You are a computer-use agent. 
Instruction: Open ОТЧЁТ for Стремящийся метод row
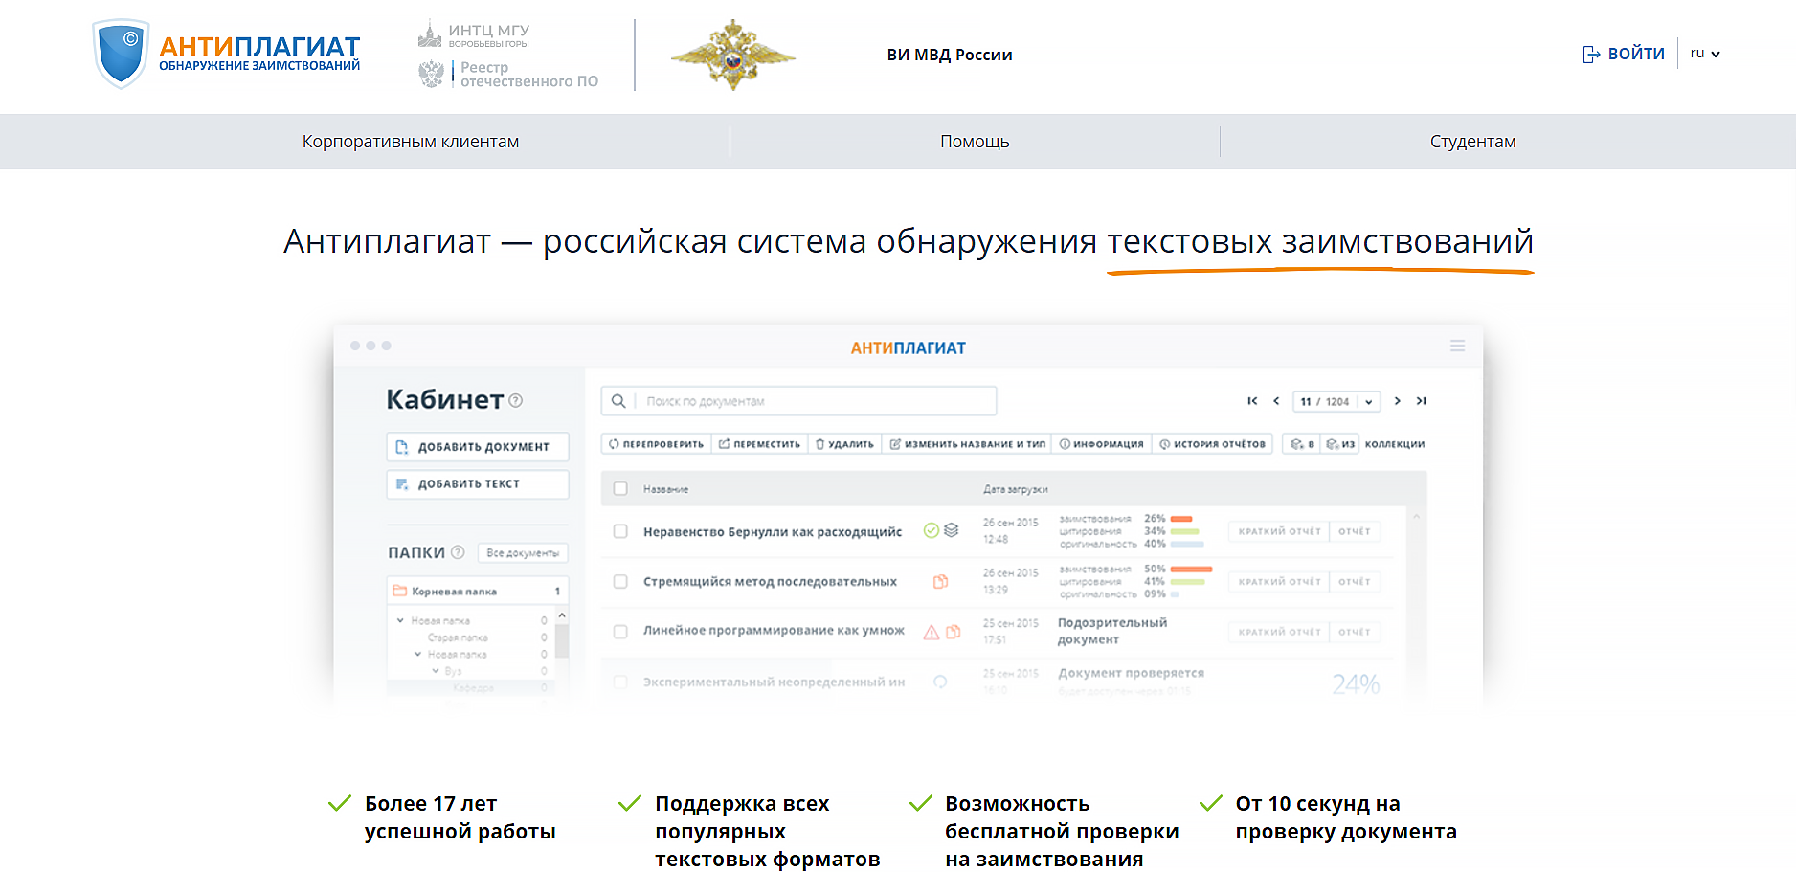pos(1355,582)
